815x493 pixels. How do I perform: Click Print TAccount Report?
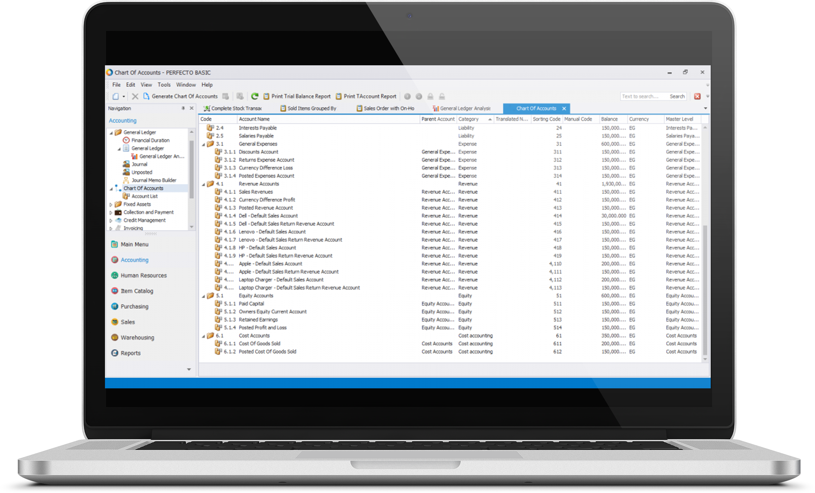pyautogui.click(x=366, y=96)
